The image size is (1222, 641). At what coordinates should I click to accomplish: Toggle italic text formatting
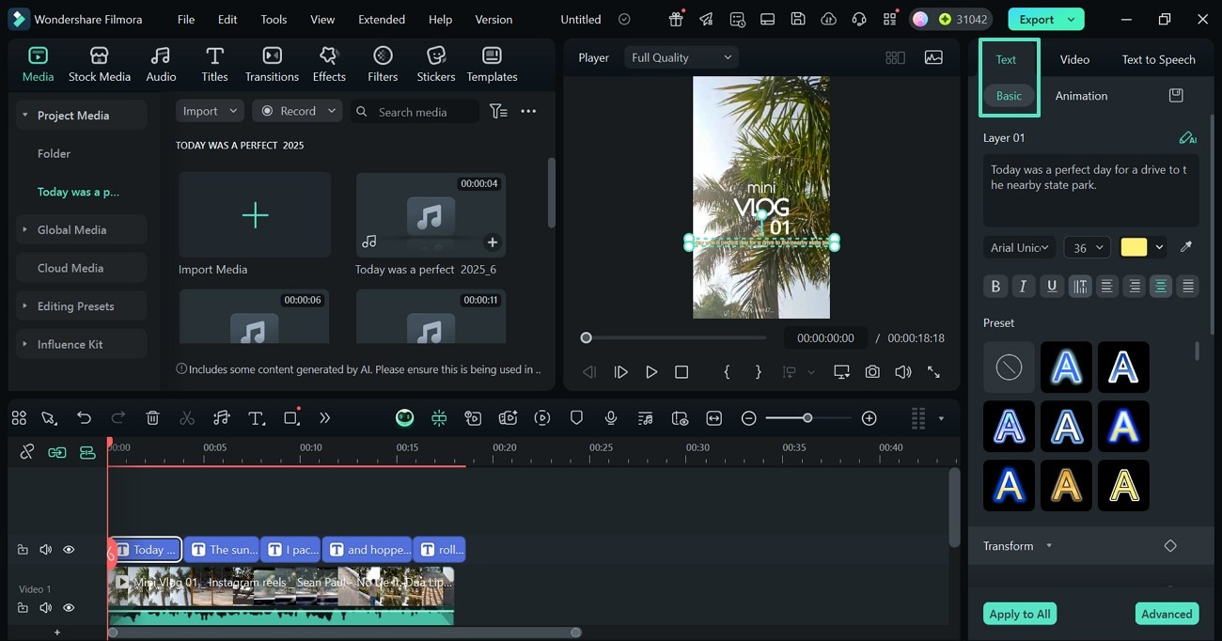pos(1023,287)
